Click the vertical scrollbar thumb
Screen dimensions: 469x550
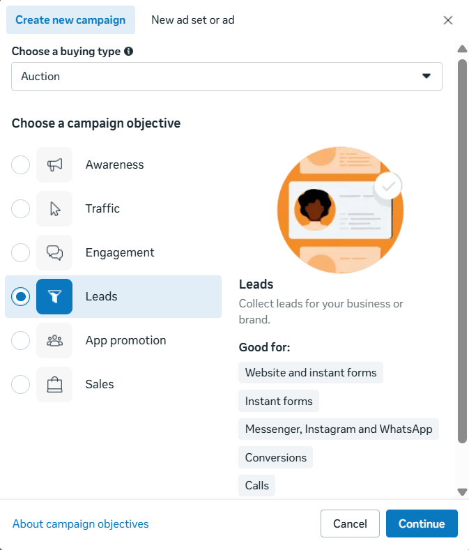pyautogui.click(x=461, y=251)
